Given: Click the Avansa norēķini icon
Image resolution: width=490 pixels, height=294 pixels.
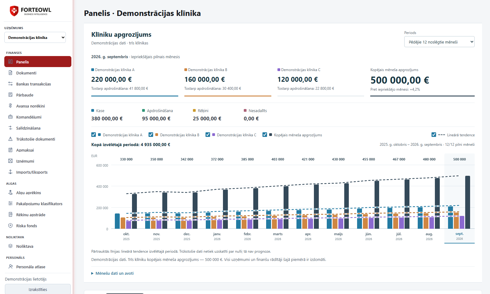Looking at the screenshot, I should point(10,106).
